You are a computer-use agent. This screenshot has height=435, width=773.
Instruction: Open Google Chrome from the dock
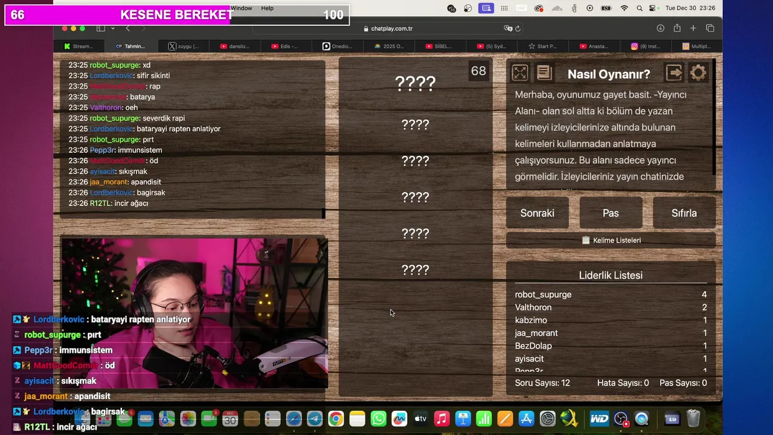pos(336,418)
